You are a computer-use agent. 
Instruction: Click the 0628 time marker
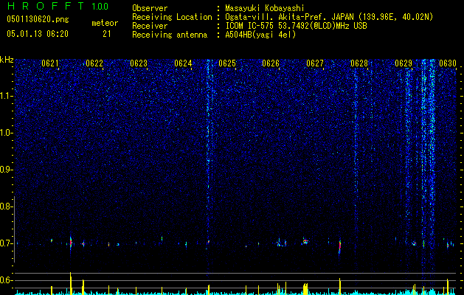359,63
